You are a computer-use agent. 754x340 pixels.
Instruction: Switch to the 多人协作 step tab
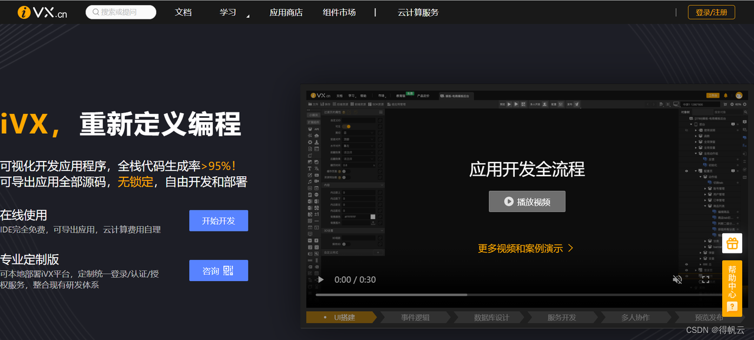tap(635, 317)
